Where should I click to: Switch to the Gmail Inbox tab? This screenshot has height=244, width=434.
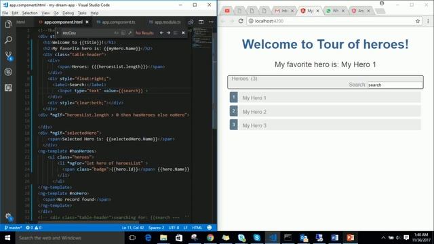pos(283,11)
